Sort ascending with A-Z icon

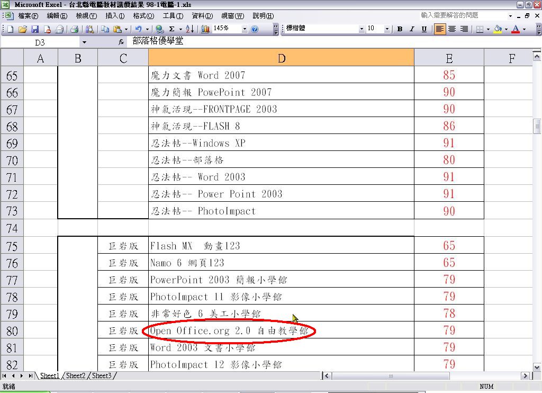point(190,29)
